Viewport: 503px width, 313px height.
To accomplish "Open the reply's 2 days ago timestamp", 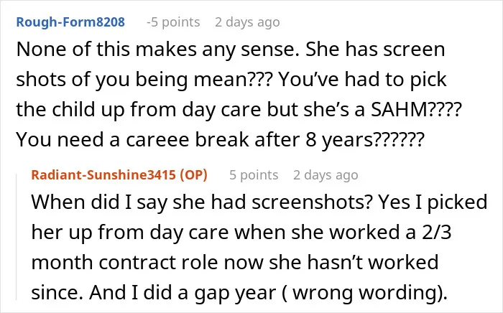I will pyautogui.click(x=326, y=175).
